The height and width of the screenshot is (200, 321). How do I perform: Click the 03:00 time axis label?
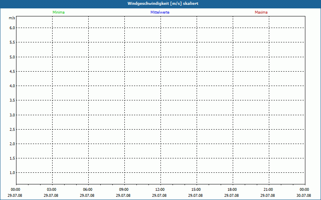click(x=52, y=190)
